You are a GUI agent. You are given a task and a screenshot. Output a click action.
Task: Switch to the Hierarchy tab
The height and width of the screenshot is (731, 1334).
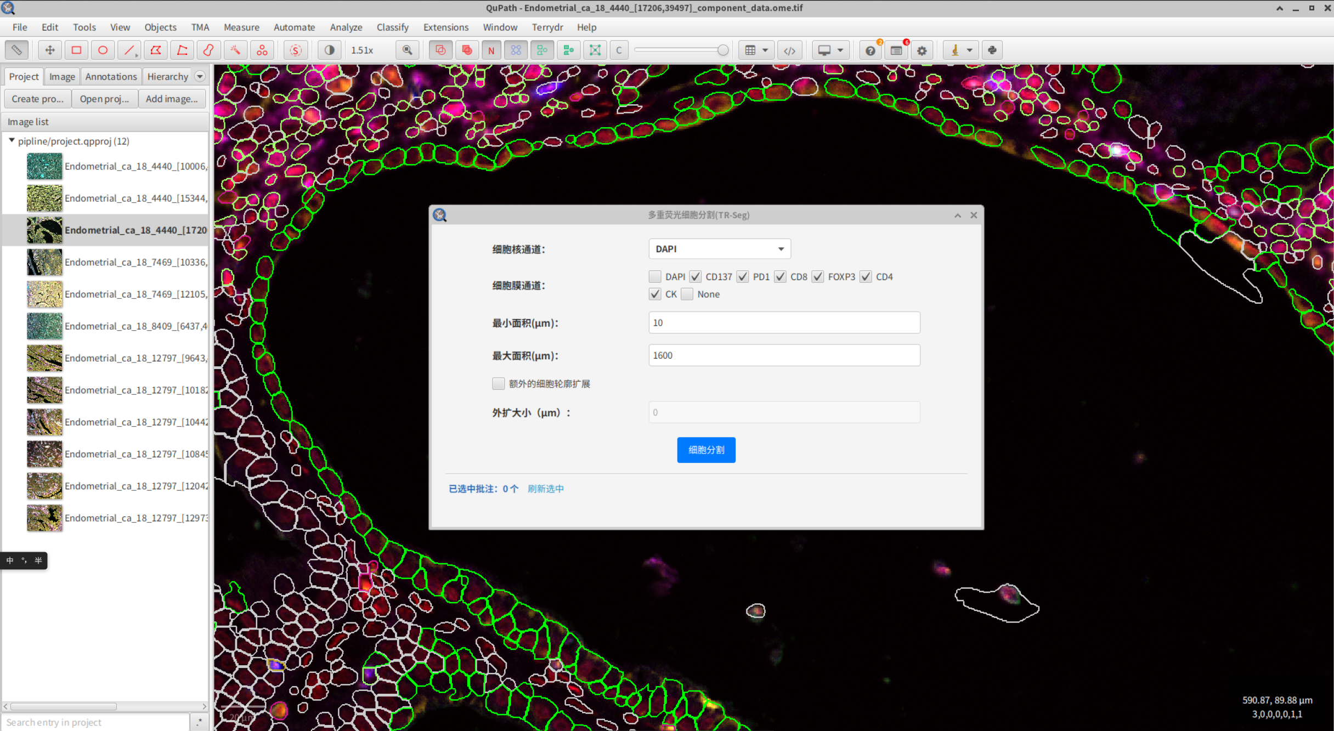(167, 76)
